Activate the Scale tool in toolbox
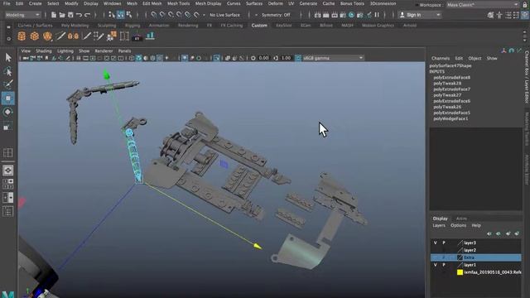 (8, 127)
